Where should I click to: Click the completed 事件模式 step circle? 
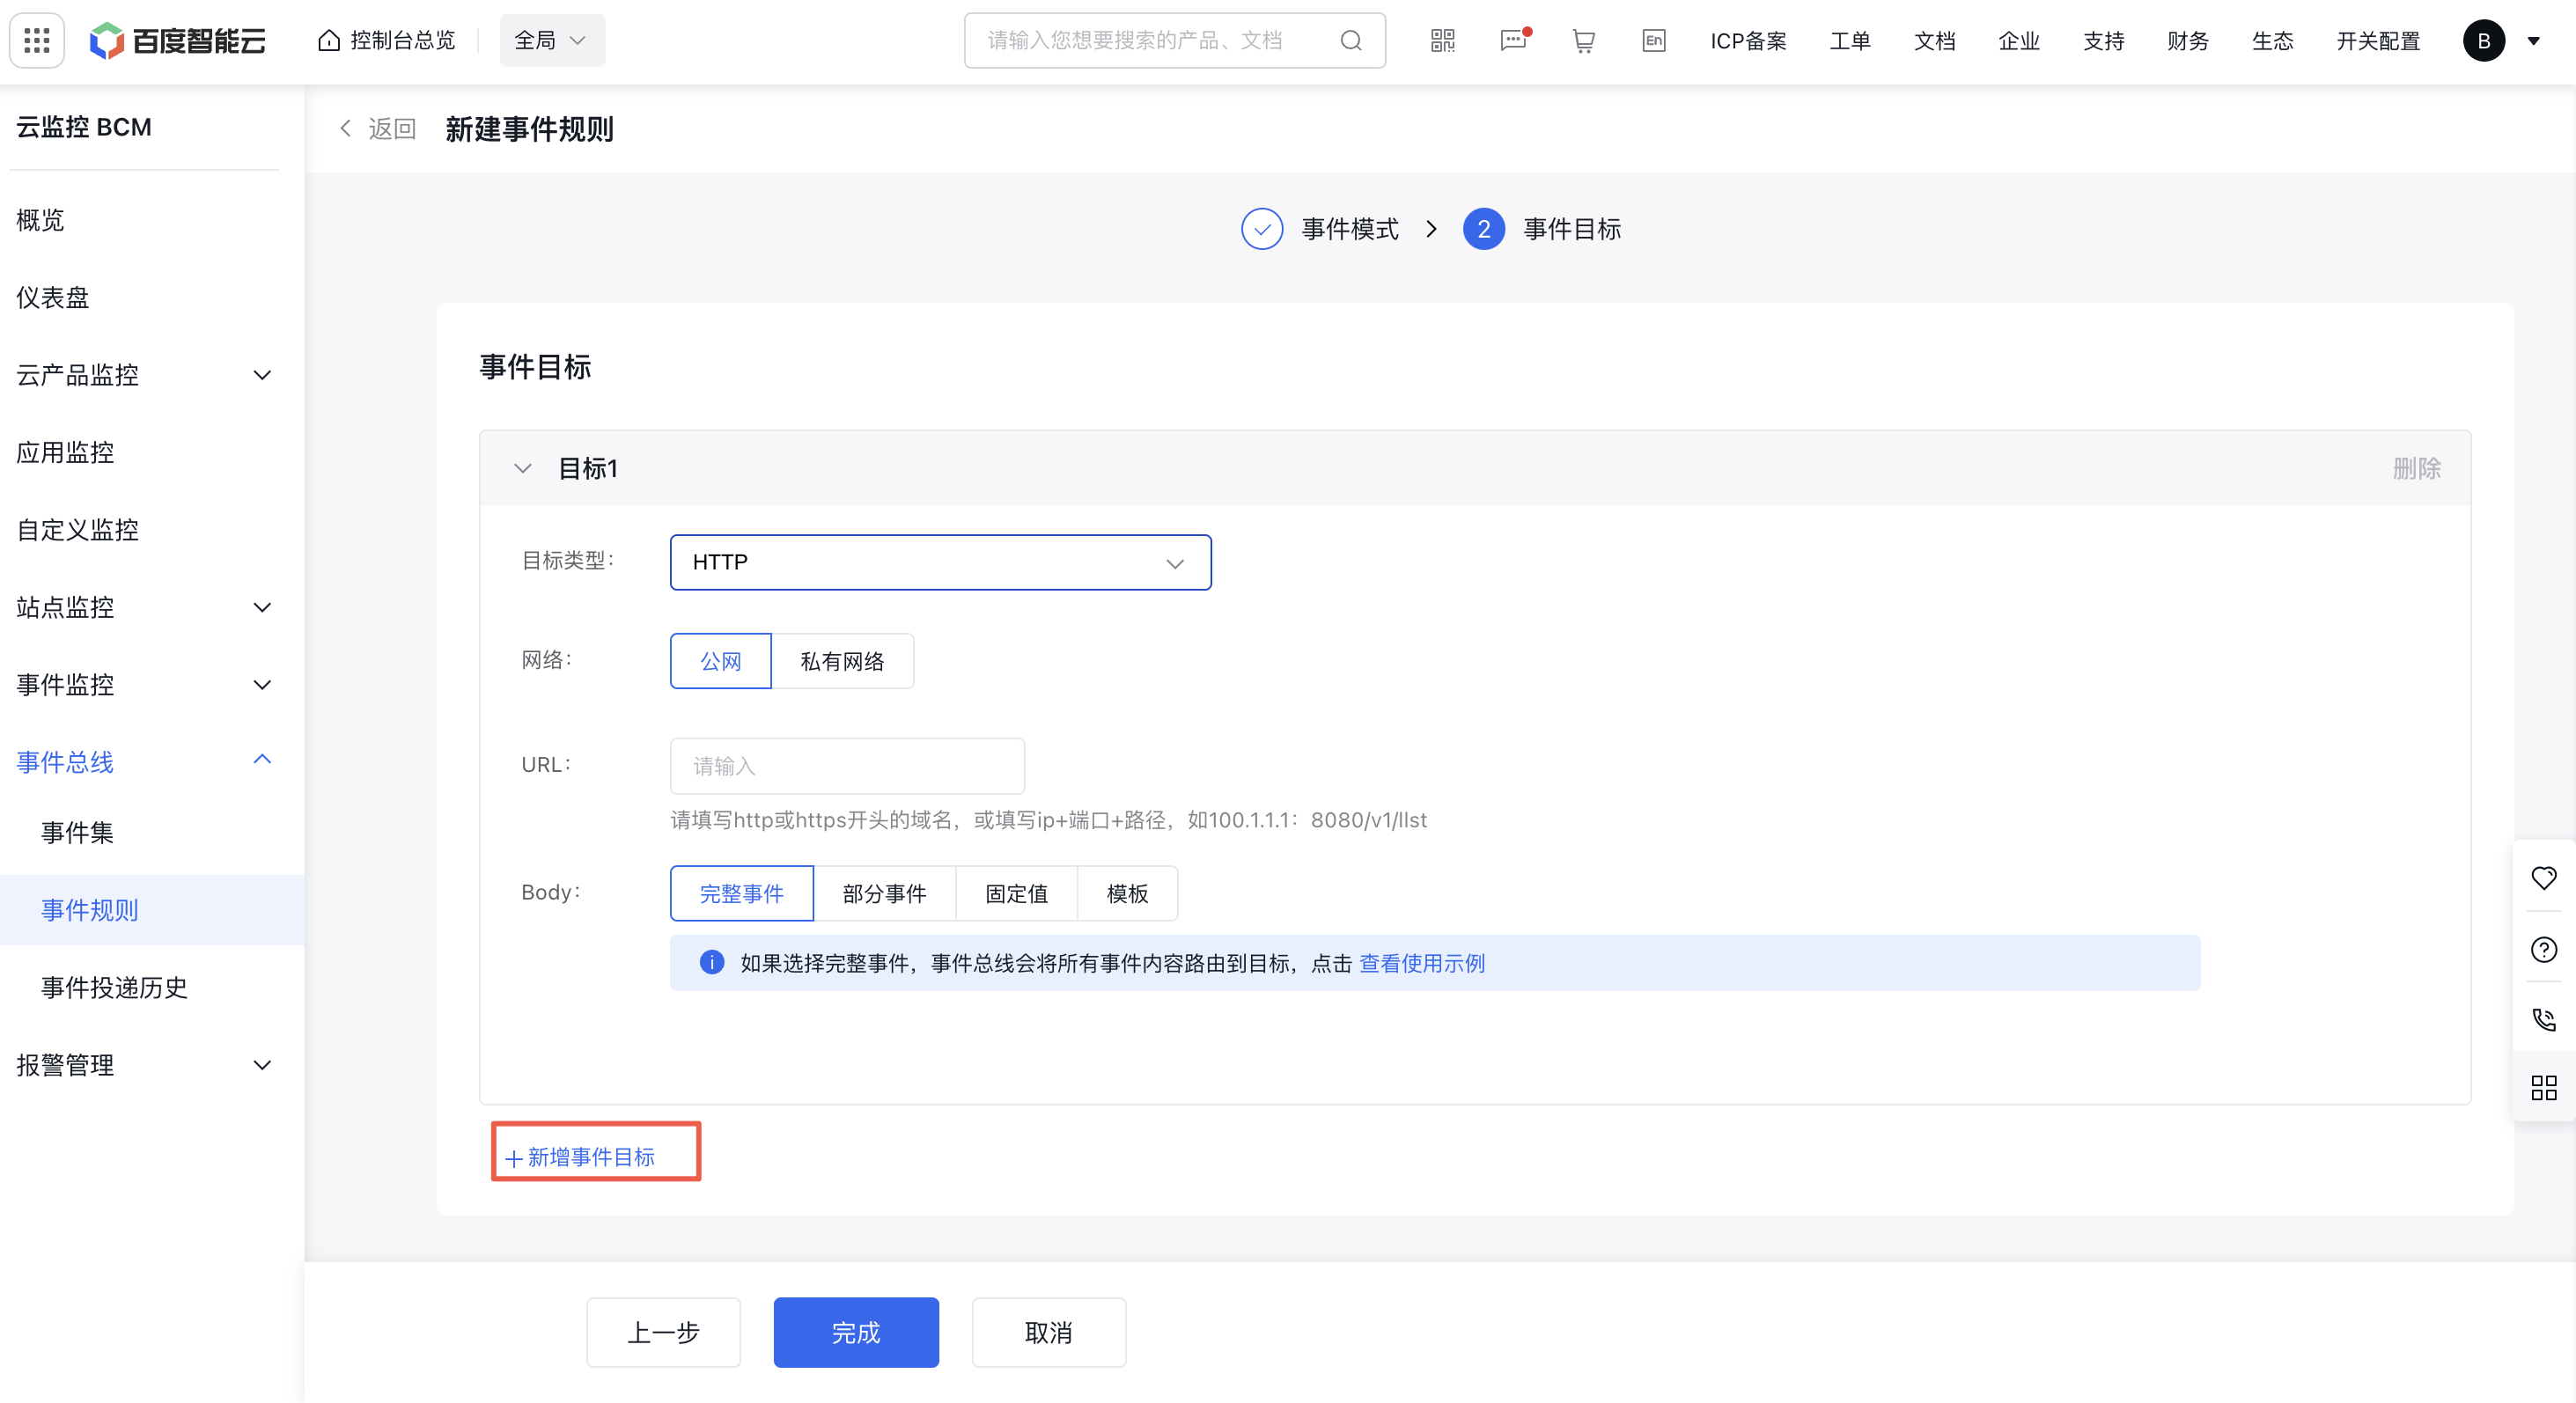1262,229
